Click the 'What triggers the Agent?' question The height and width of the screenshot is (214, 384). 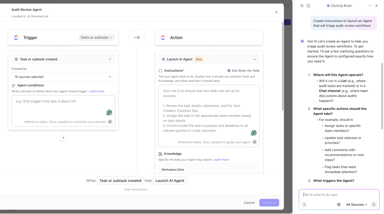coord(334,181)
